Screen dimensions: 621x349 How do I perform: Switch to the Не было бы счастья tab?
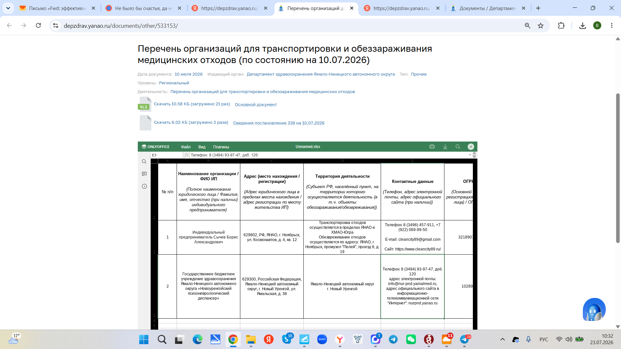144,8
